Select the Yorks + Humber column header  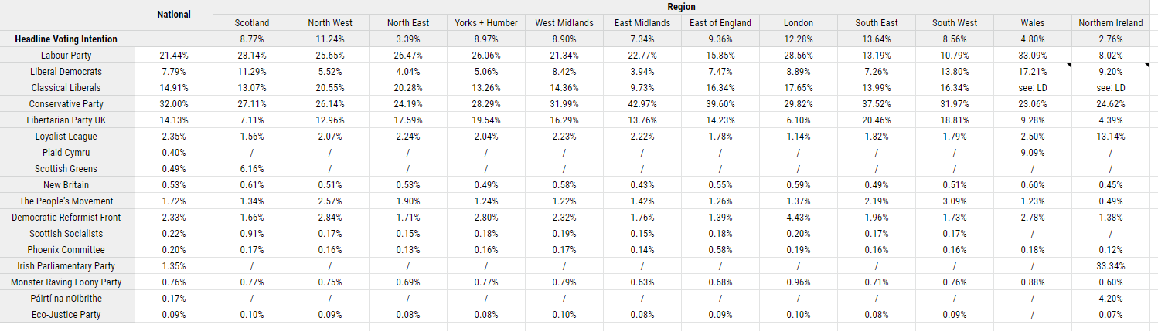tap(486, 23)
